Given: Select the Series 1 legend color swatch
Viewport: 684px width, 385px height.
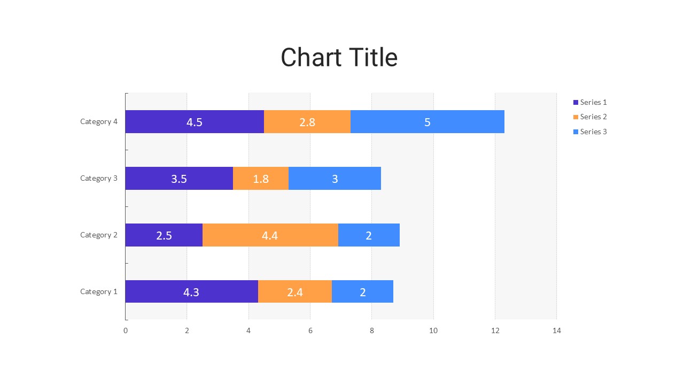Looking at the screenshot, I should tap(576, 102).
